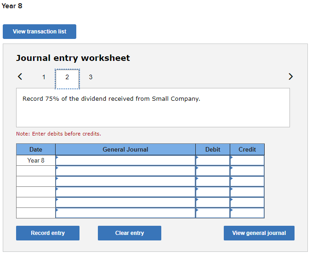312x256 pixels.
Task: Open General Journal dropdown in last row
Action: pyautogui.click(x=125, y=213)
